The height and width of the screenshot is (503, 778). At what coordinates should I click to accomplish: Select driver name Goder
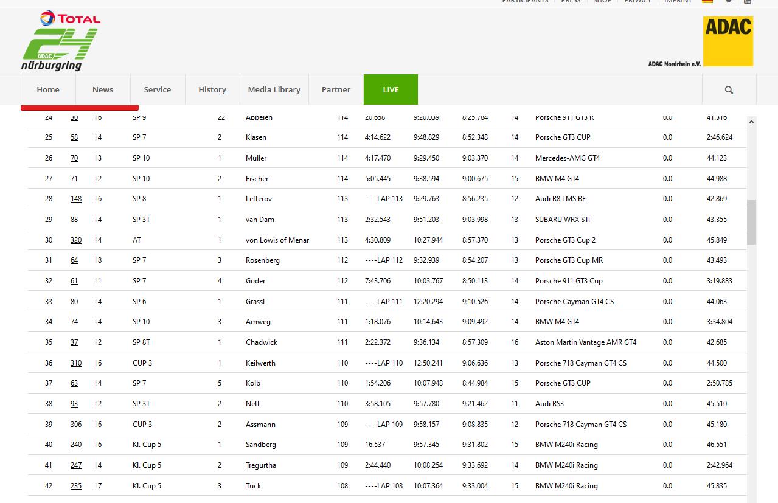point(255,281)
